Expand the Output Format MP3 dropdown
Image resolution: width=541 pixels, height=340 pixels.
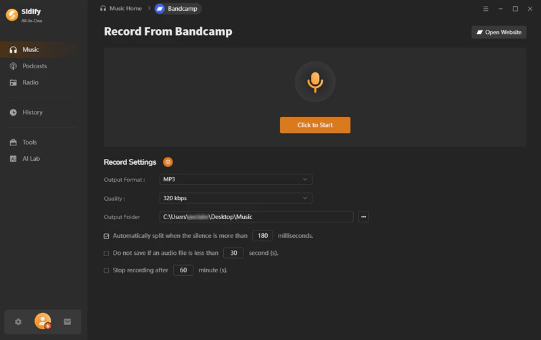tap(235, 179)
